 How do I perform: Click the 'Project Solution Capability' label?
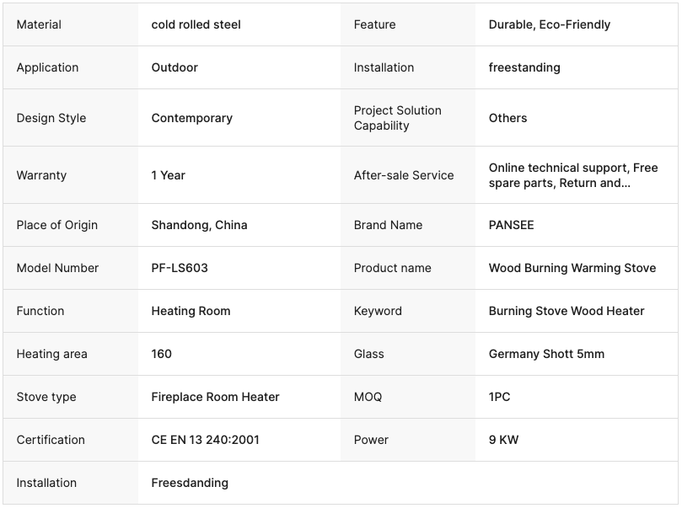(397, 118)
